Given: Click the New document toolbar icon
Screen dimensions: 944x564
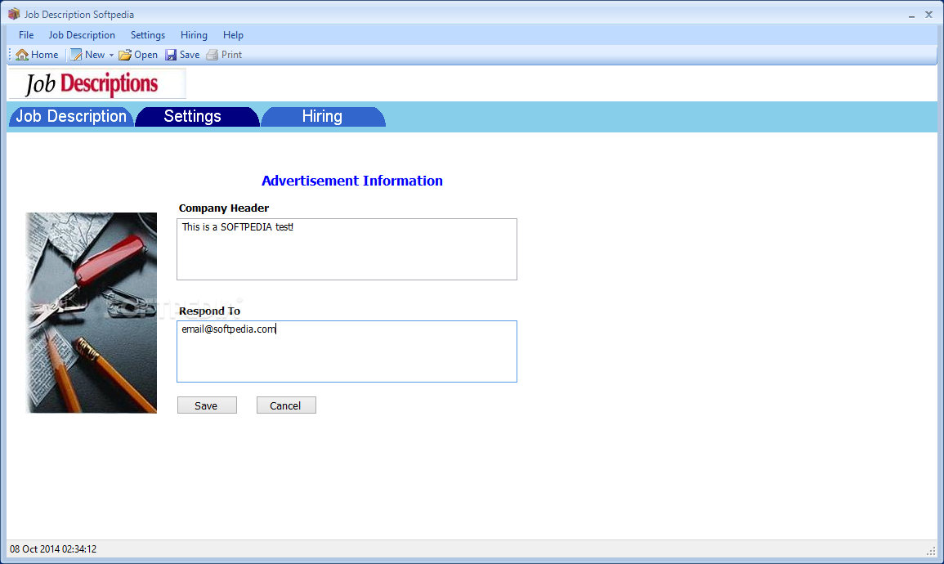Looking at the screenshot, I should [x=76, y=55].
